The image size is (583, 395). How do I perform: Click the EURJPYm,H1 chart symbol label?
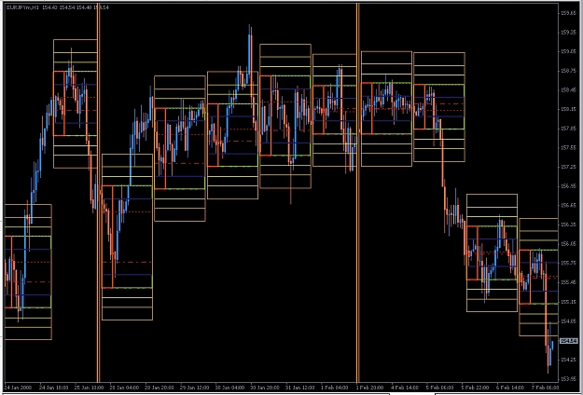[21, 7]
